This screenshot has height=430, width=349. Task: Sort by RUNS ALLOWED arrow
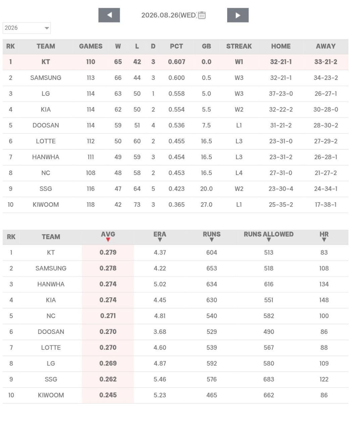(268, 240)
